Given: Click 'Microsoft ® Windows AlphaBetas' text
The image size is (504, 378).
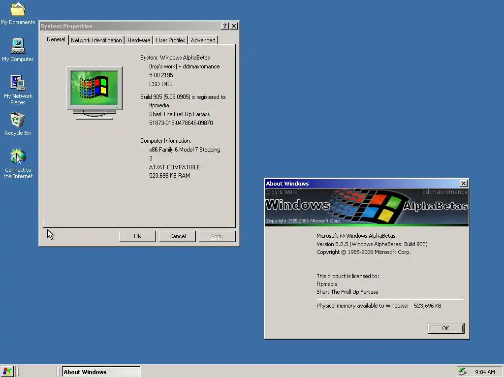Looking at the screenshot, I should click(356, 236).
